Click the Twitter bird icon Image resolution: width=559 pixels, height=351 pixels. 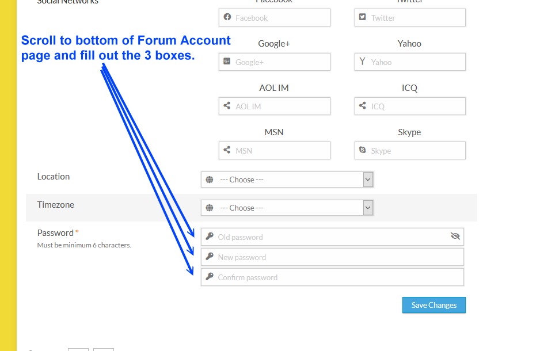pyautogui.click(x=363, y=17)
